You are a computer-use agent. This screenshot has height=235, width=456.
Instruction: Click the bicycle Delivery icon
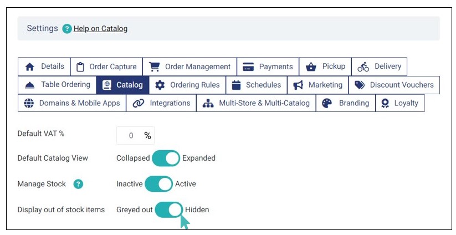pyautogui.click(x=363, y=67)
